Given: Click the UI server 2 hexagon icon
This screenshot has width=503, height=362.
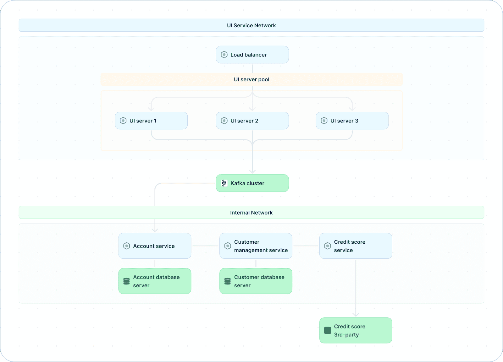Looking at the screenshot, I should [x=224, y=121].
